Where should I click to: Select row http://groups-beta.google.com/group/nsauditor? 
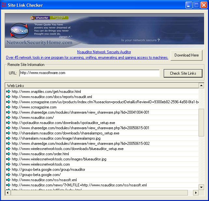pyautogui.click(x=102, y=170)
